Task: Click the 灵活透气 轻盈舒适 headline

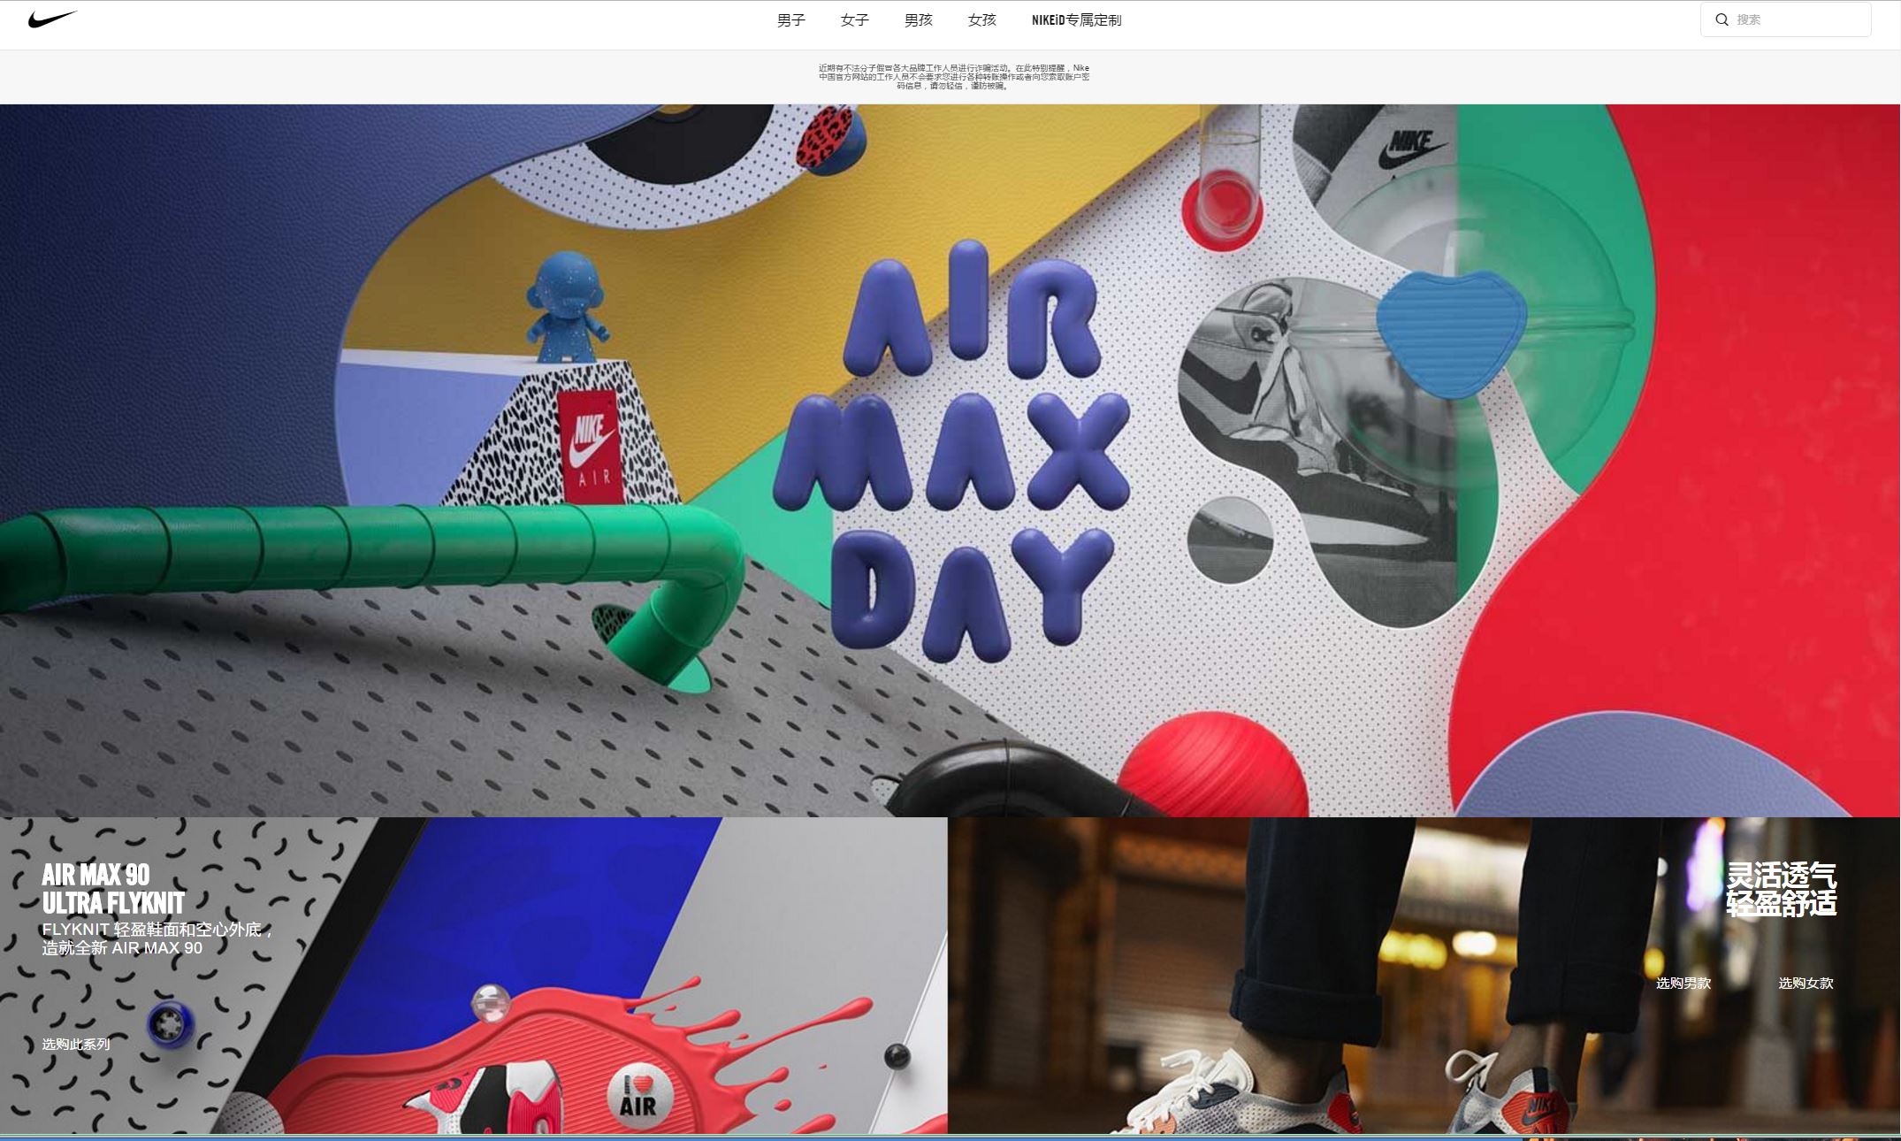Action: [1781, 889]
